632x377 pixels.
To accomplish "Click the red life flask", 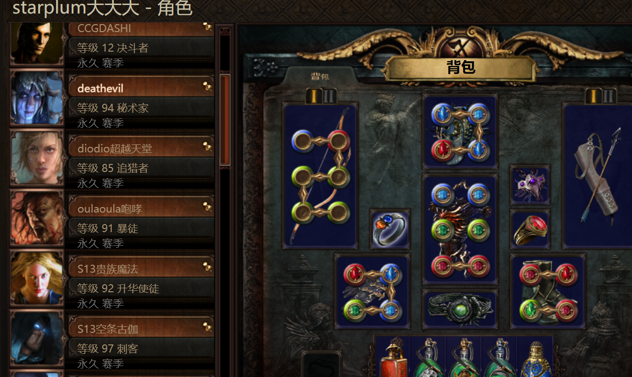I will click(393, 357).
